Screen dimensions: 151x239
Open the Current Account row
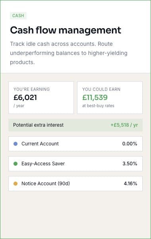75,144
